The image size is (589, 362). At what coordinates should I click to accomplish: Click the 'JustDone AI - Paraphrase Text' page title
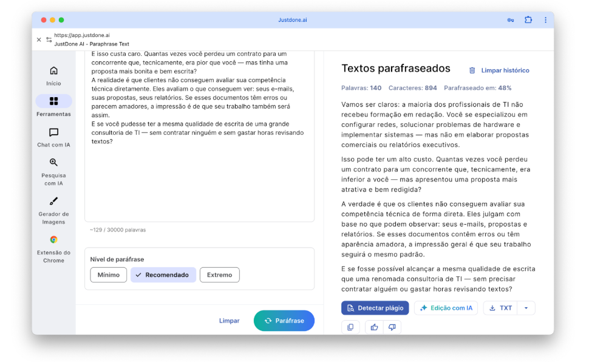(x=92, y=44)
